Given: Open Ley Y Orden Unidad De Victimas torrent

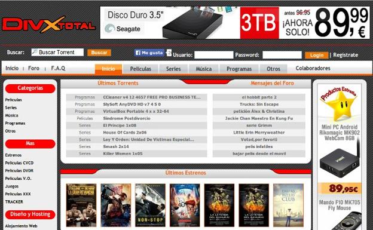Looking at the screenshot, I should click(148, 140).
